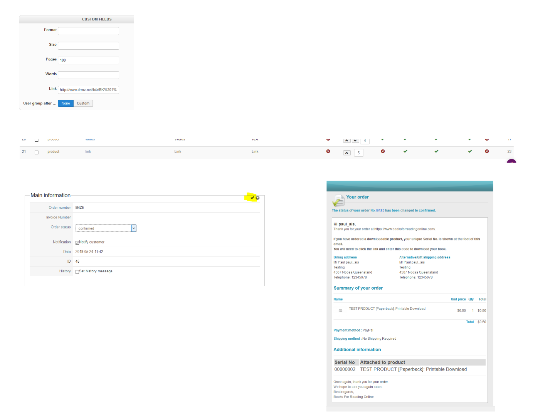Open the TEST PRODUCT thumbnail in order summary

340,310
